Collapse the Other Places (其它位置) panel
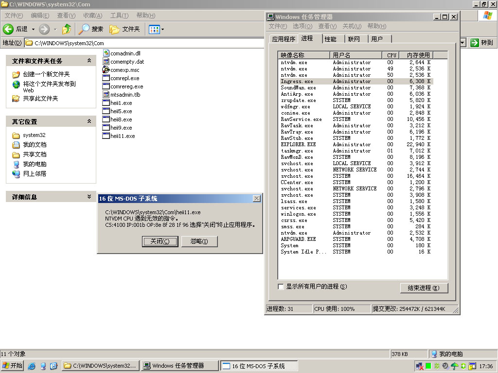 coord(89,121)
